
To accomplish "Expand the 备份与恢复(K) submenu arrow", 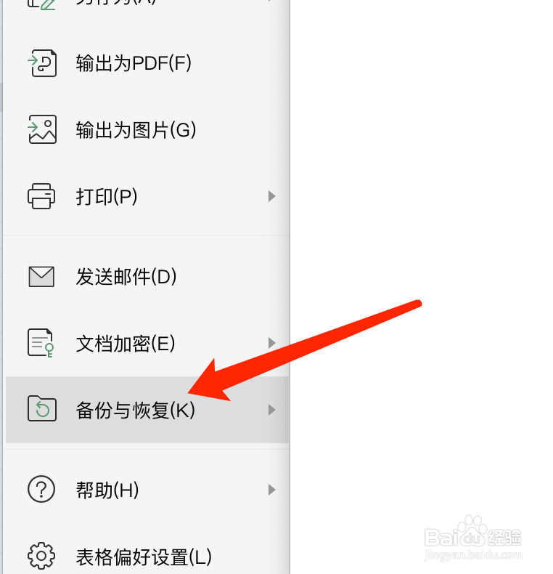I will click(271, 410).
